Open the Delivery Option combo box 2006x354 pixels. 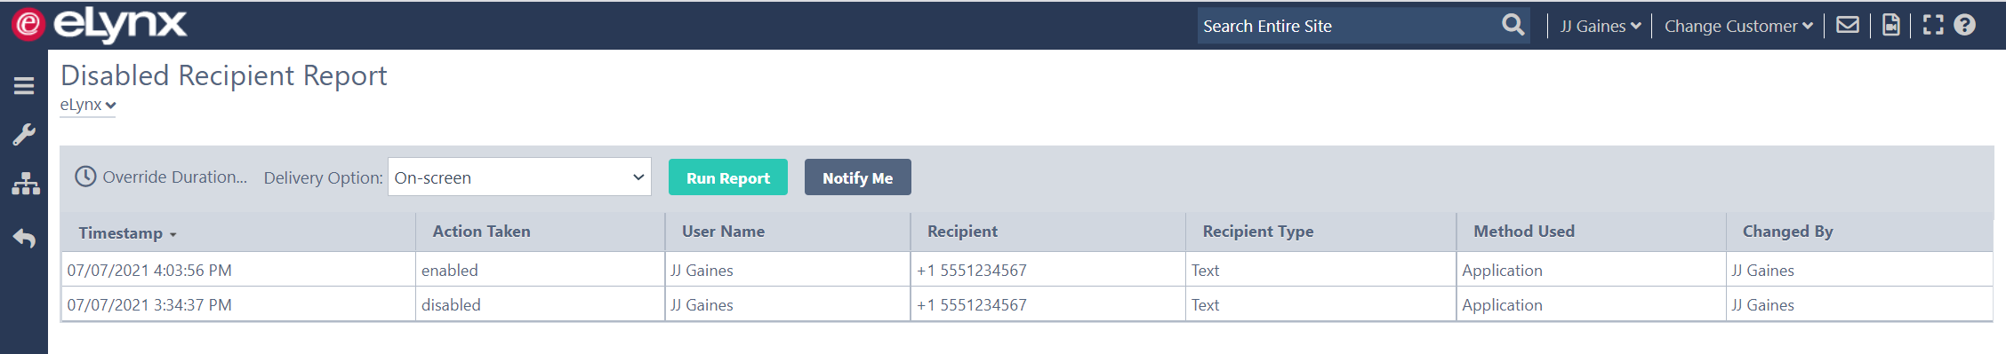519,177
